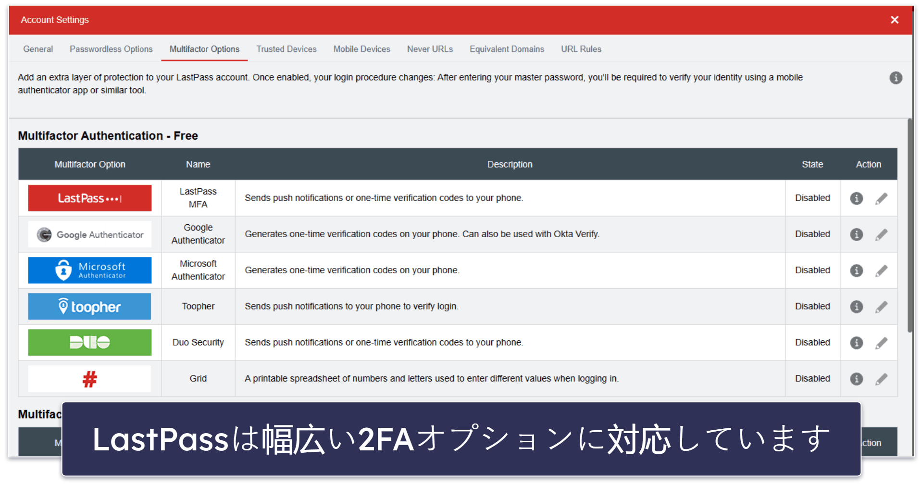Click the Google Authenticator name cell

click(198, 234)
